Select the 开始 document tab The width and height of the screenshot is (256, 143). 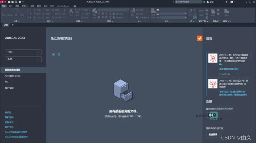6,25
